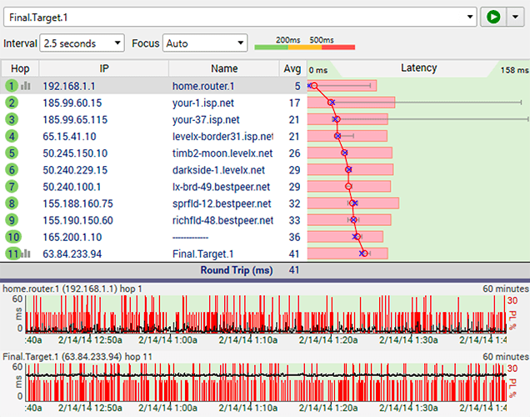The image size is (530, 417).
Task: Start the trace with the green play button
Action: pos(493,16)
